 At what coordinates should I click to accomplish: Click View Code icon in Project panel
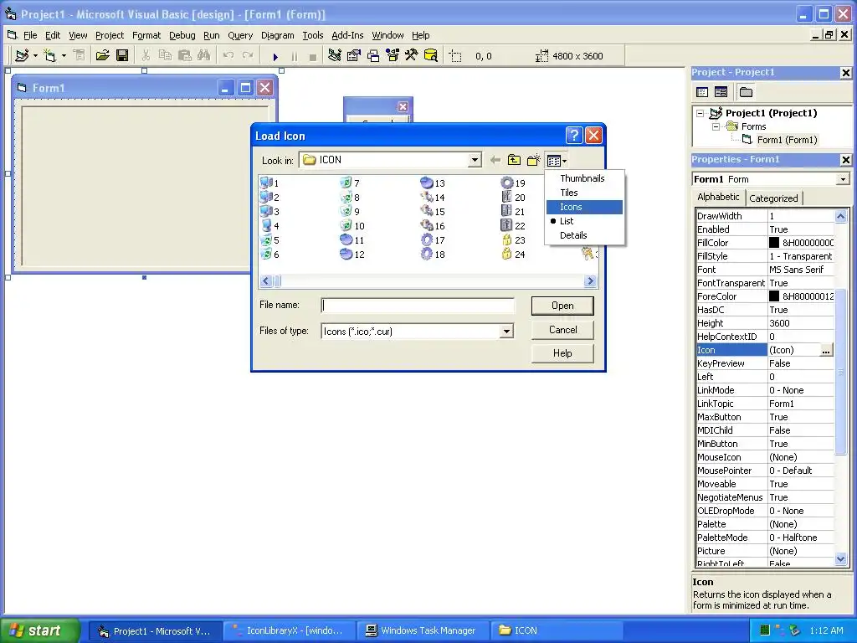pos(702,92)
